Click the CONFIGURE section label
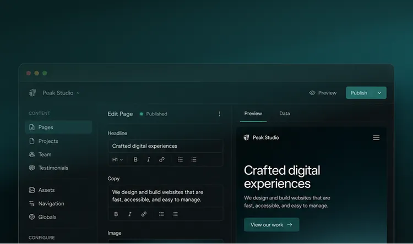Viewport: 413px width, 244px height. point(42,238)
